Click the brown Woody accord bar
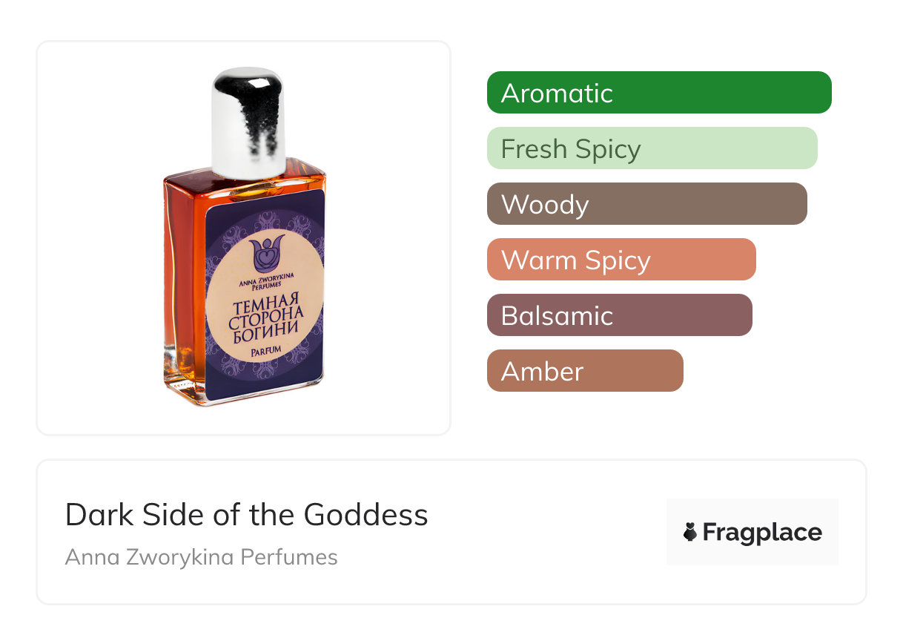 click(646, 204)
